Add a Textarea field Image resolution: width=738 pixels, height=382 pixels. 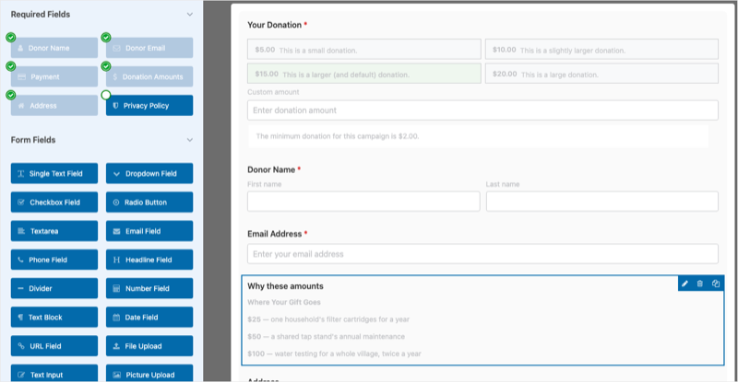click(x=54, y=231)
